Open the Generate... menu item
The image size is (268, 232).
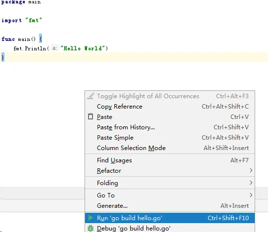pos(170,205)
